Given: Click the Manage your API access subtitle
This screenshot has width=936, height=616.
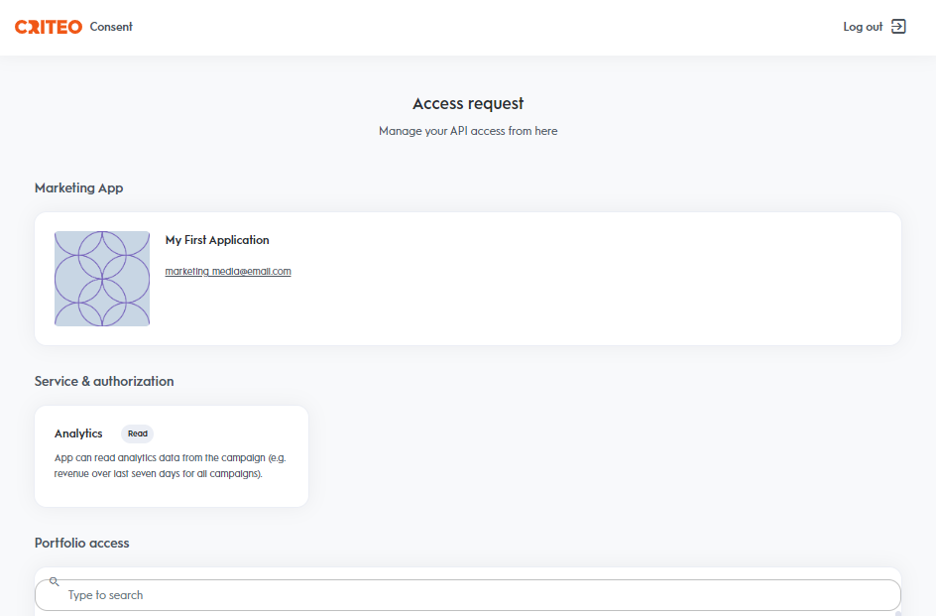Looking at the screenshot, I should (468, 131).
